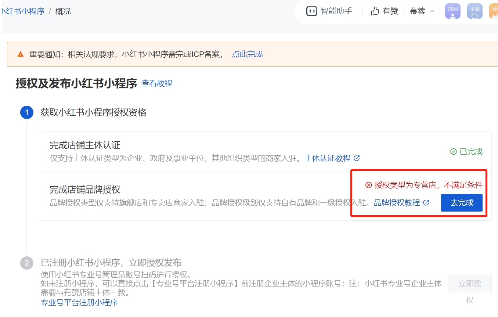498x317 pixels.
Task: Click error text 授权类型为专营店，不满足条件
Action: tap(428, 185)
